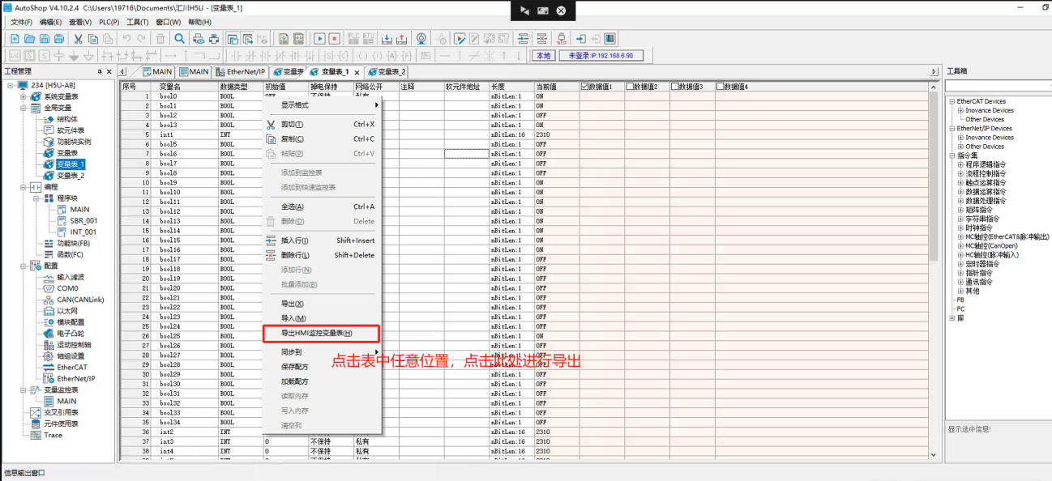1052x481 pixels.
Task: Collapse the 程序块 tree node
Action: click(36, 198)
